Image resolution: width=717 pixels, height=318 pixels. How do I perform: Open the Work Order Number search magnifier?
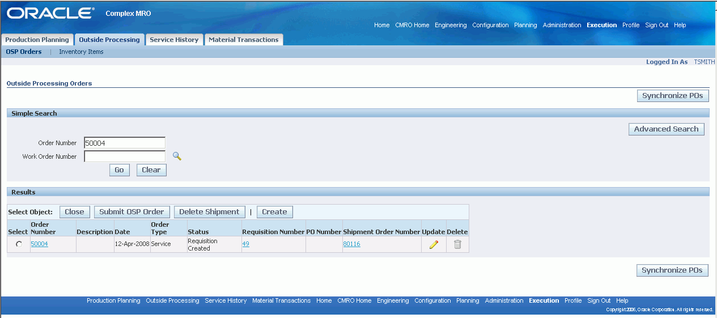177,156
